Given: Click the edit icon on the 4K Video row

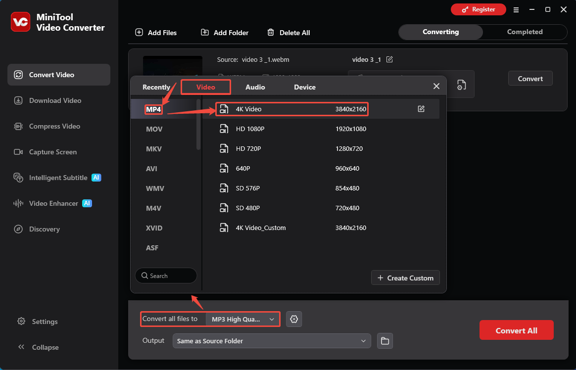Looking at the screenshot, I should [421, 109].
